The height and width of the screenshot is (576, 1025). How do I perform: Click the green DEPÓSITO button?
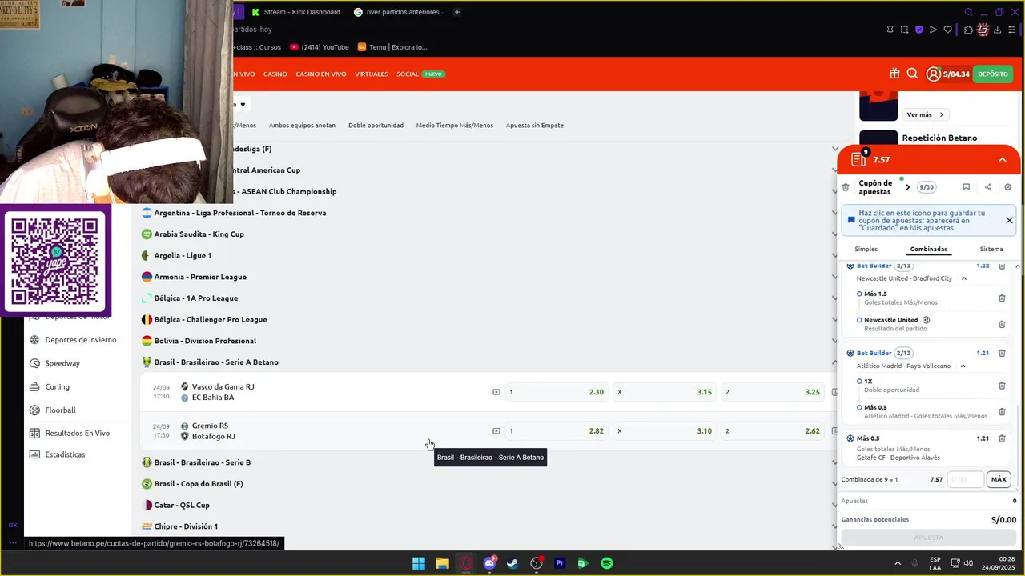pos(993,74)
